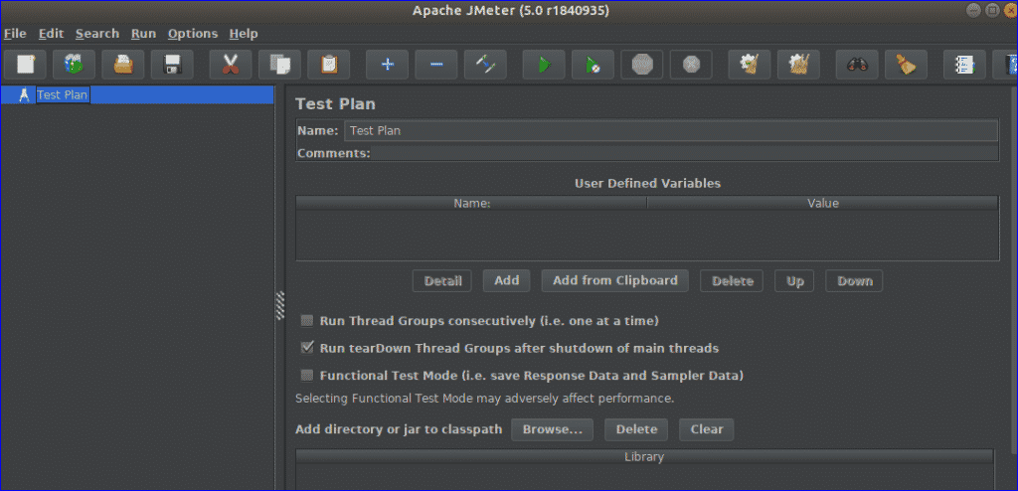The height and width of the screenshot is (491, 1018).
Task: Open the Function Helper list icon
Action: [x=964, y=65]
